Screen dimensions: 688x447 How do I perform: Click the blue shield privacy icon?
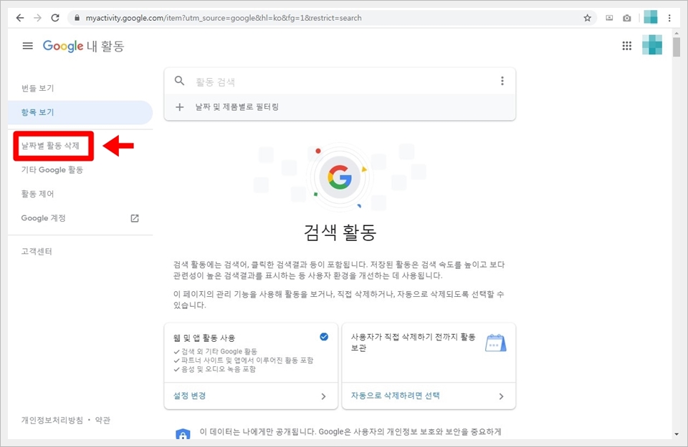pos(183,434)
